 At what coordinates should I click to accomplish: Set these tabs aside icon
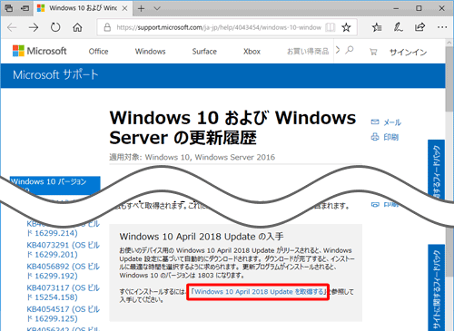pyautogui.click(x=25, y=8)
